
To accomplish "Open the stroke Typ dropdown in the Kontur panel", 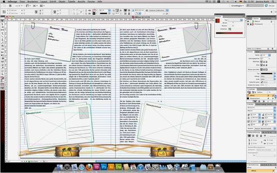I will tap(268, 74).
